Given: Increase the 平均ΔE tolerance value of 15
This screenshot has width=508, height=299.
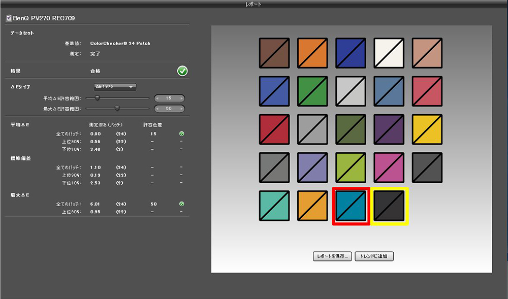Looking at the screenshot, I should tap(181, 98).
